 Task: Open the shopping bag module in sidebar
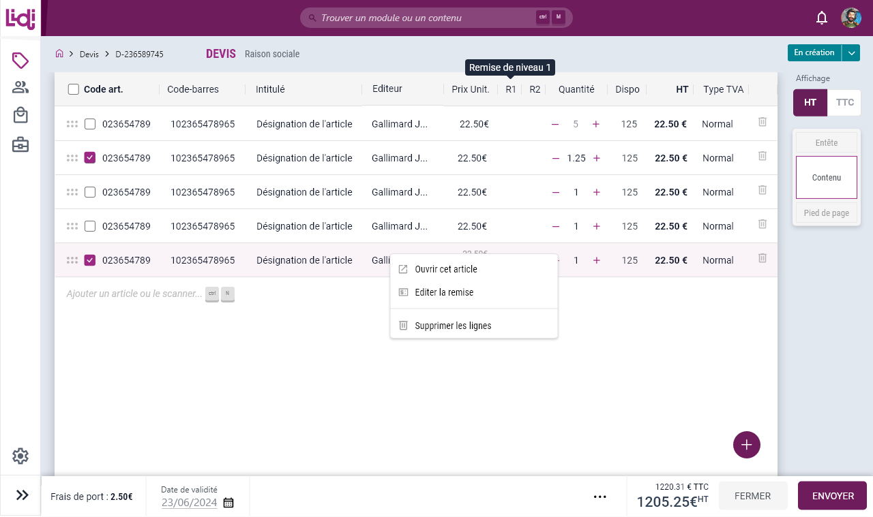tap(20, 116)
